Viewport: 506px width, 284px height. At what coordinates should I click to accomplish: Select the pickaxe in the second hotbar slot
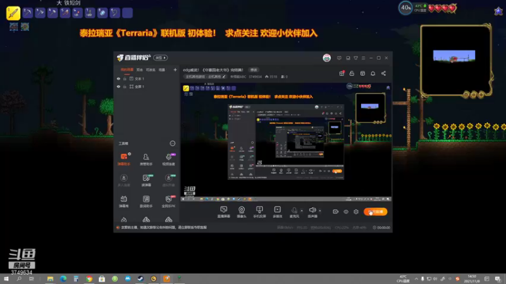27,13
